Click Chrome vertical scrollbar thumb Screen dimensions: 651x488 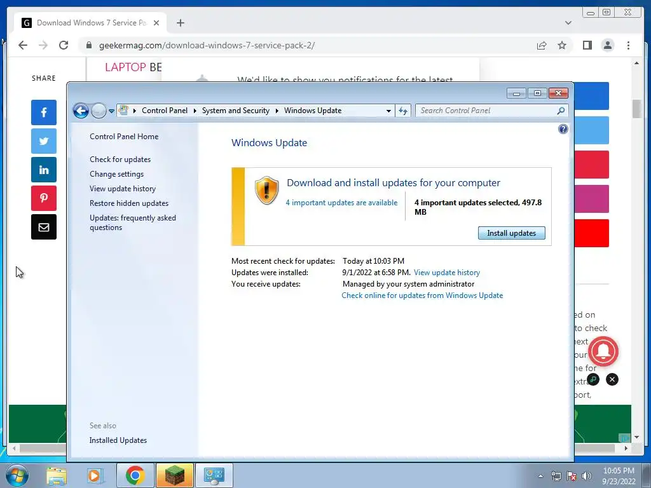636,109
